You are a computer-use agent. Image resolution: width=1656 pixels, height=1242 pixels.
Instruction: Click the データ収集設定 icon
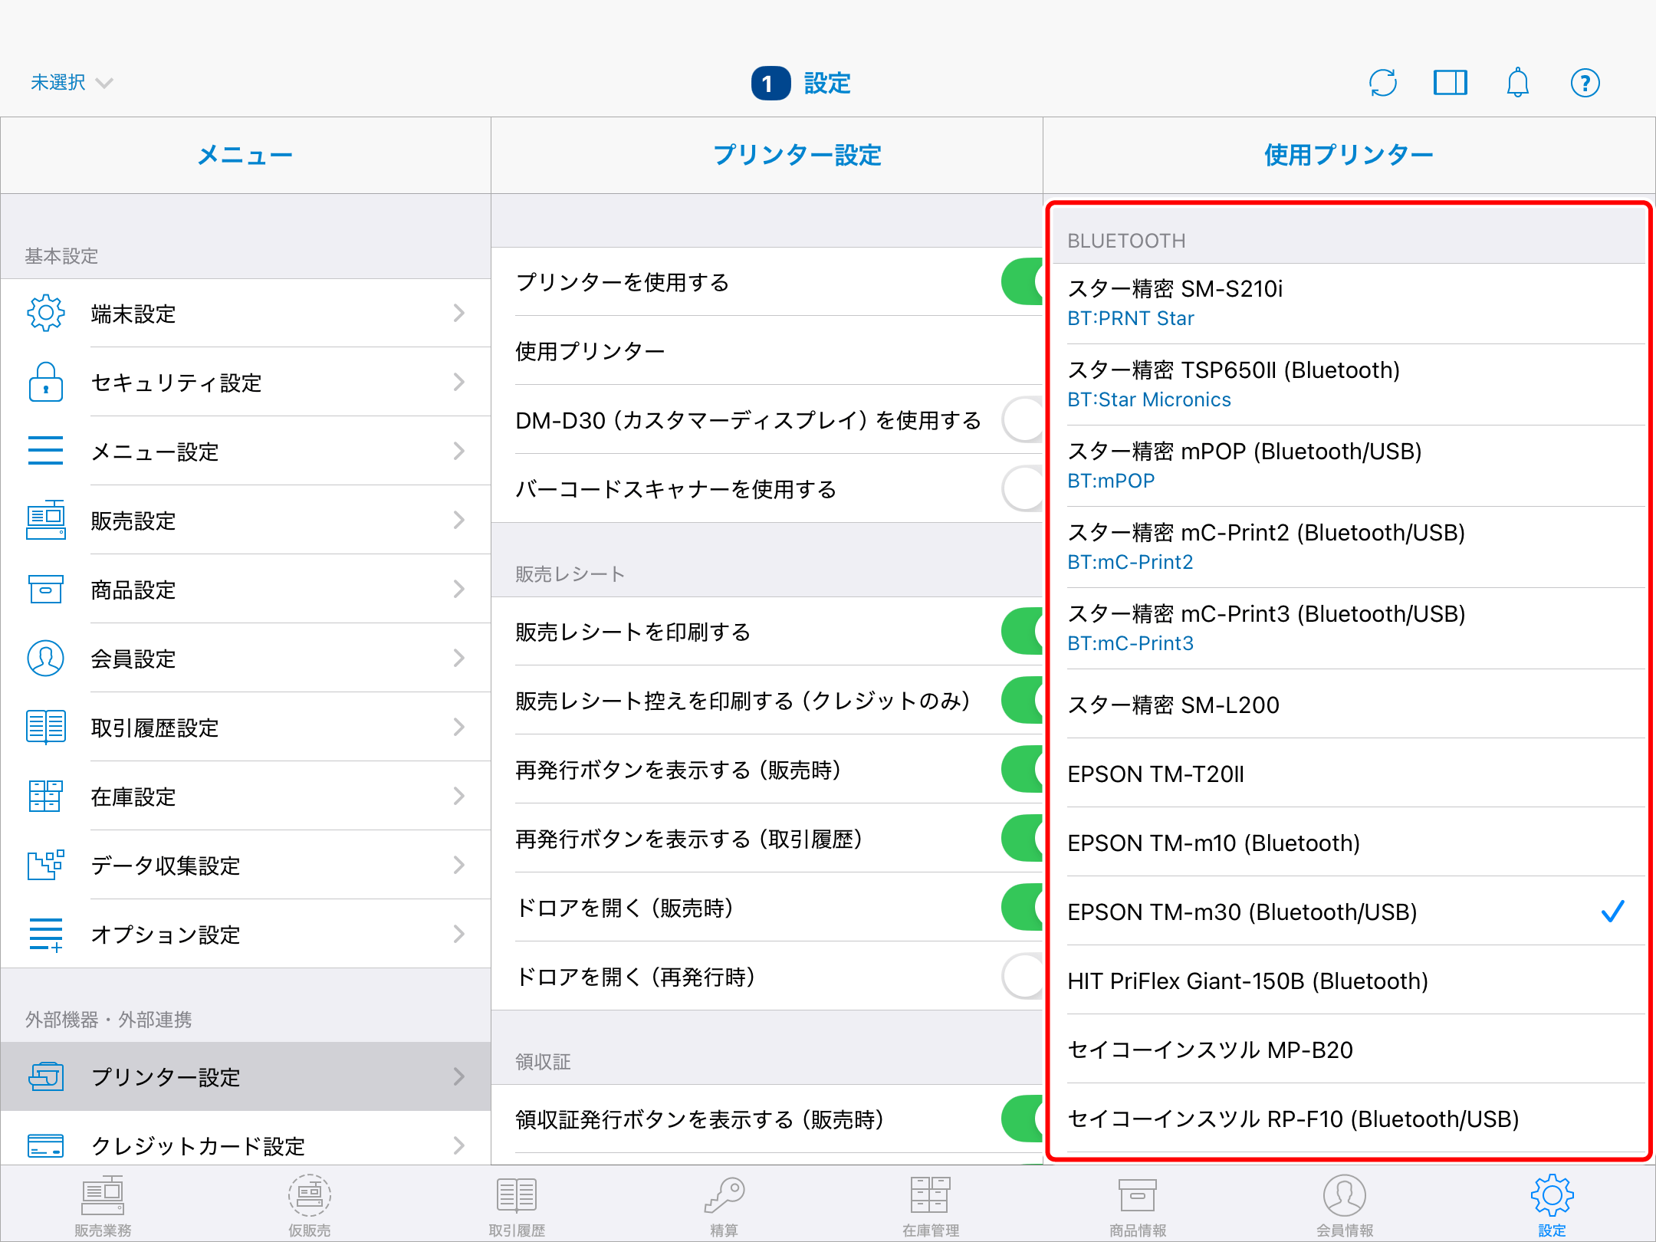[x=46, y=865]
